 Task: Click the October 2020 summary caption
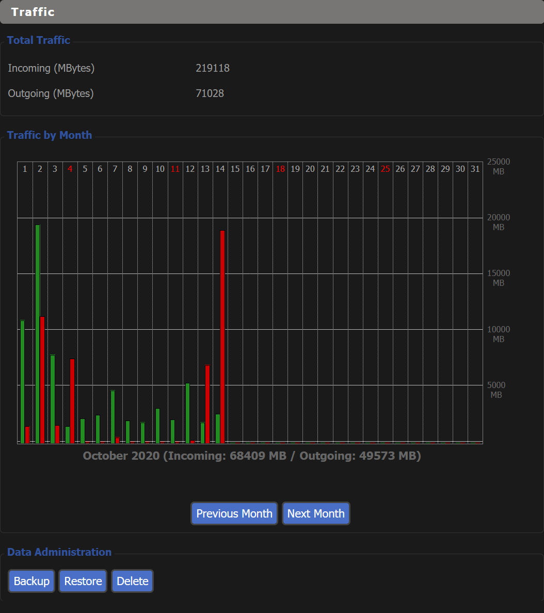(252, 456)
